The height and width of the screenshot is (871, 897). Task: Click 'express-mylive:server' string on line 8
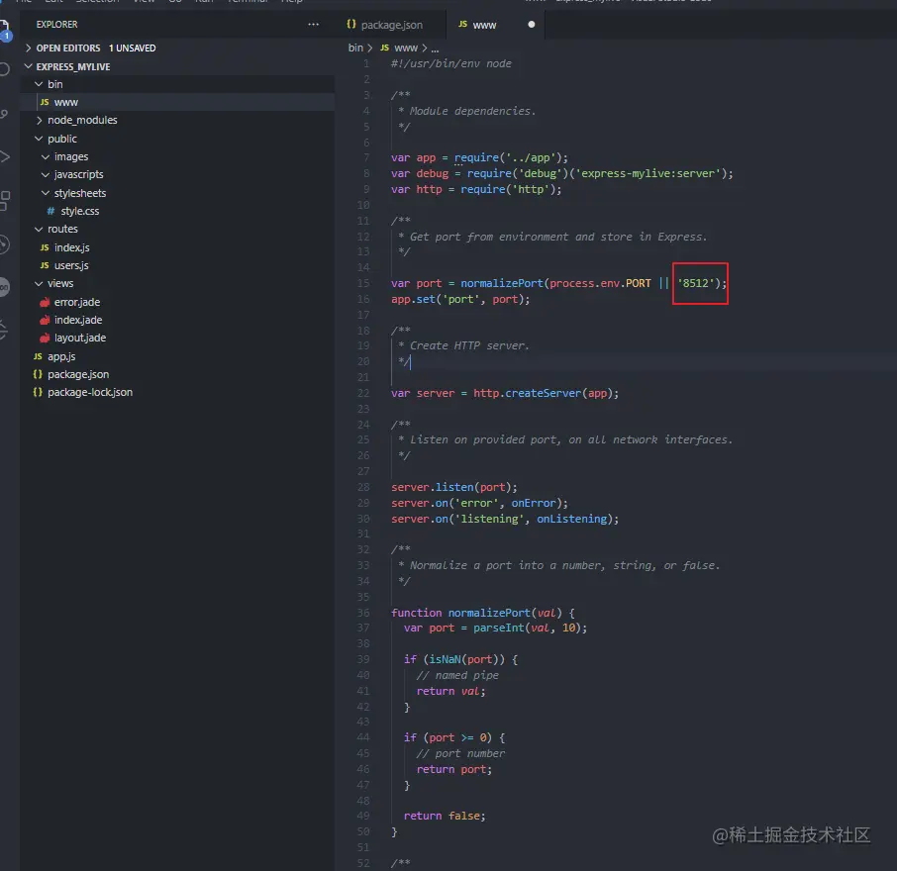tap(648, 173)
